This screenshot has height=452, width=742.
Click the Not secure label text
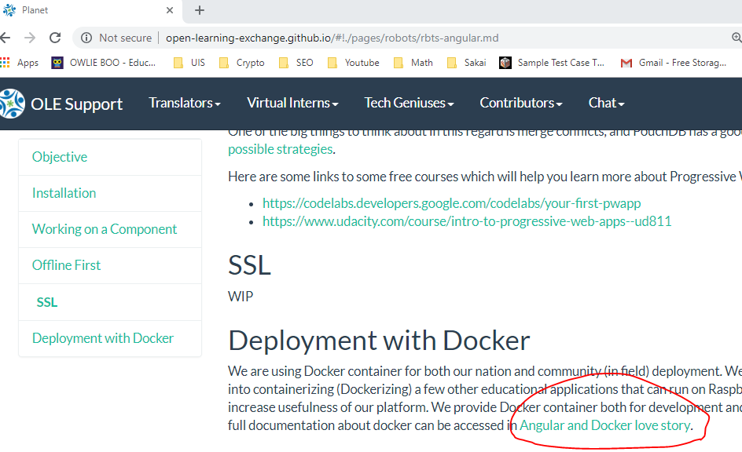point(126,38)
